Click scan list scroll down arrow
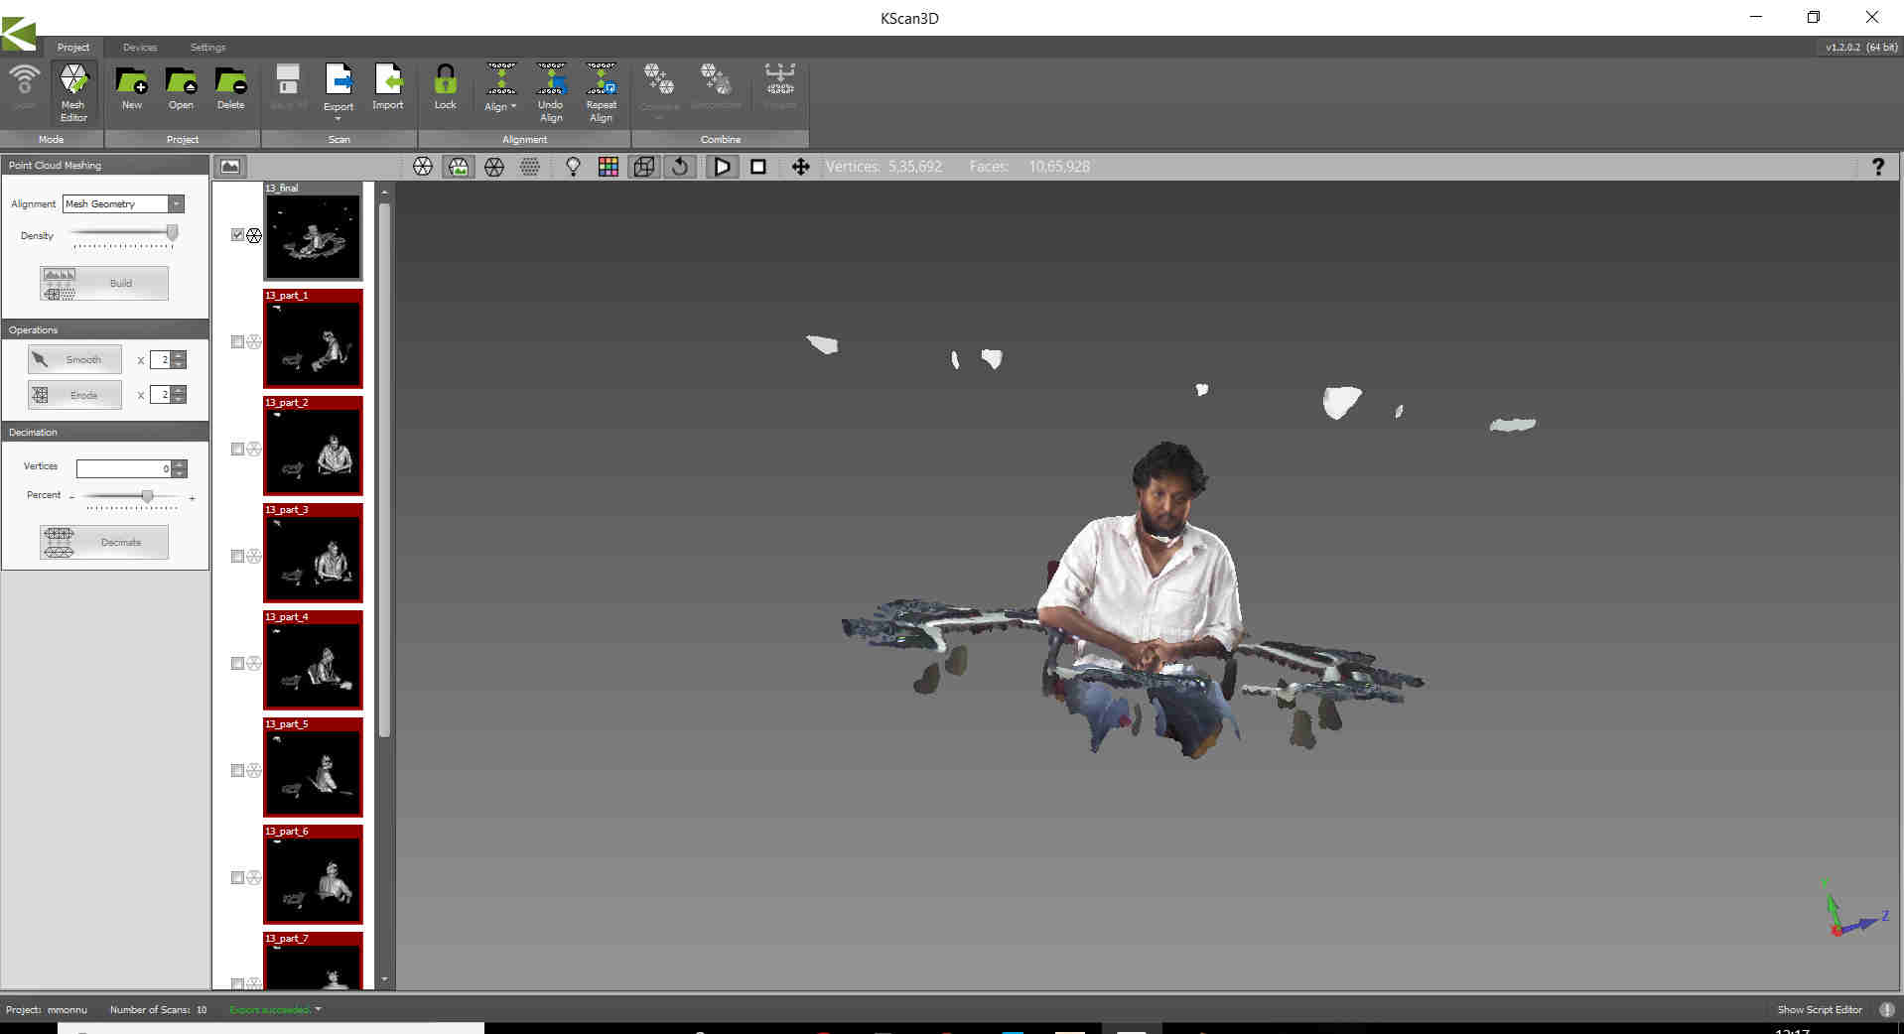The image size is (1904, 1034). (384, 980)
